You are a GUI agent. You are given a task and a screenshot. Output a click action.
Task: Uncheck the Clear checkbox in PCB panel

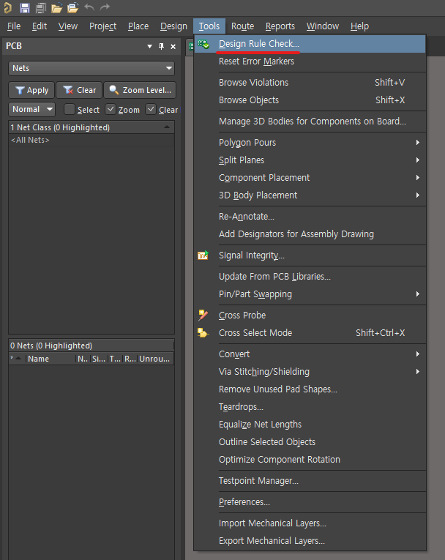(x=151, y=109)
